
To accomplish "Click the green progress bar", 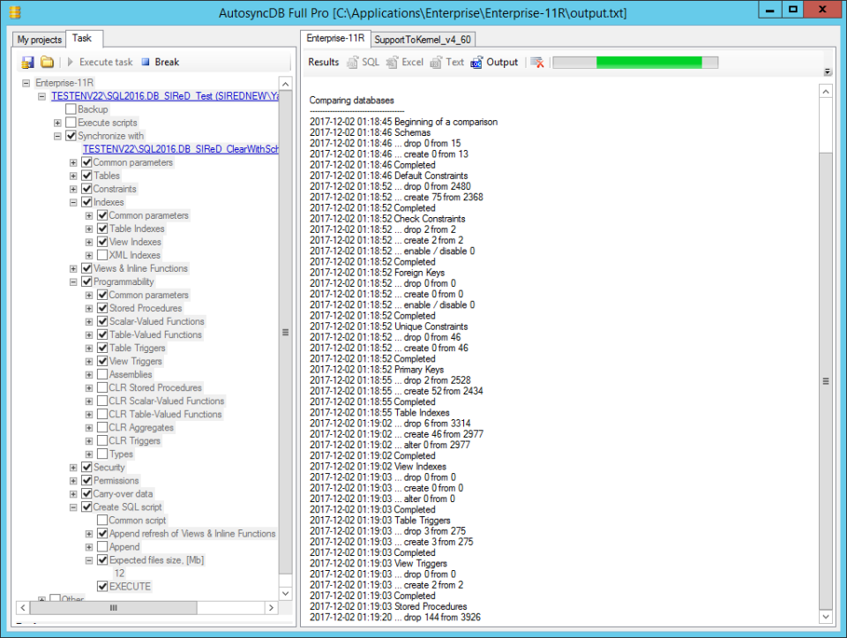I will [x=648, y=62].
